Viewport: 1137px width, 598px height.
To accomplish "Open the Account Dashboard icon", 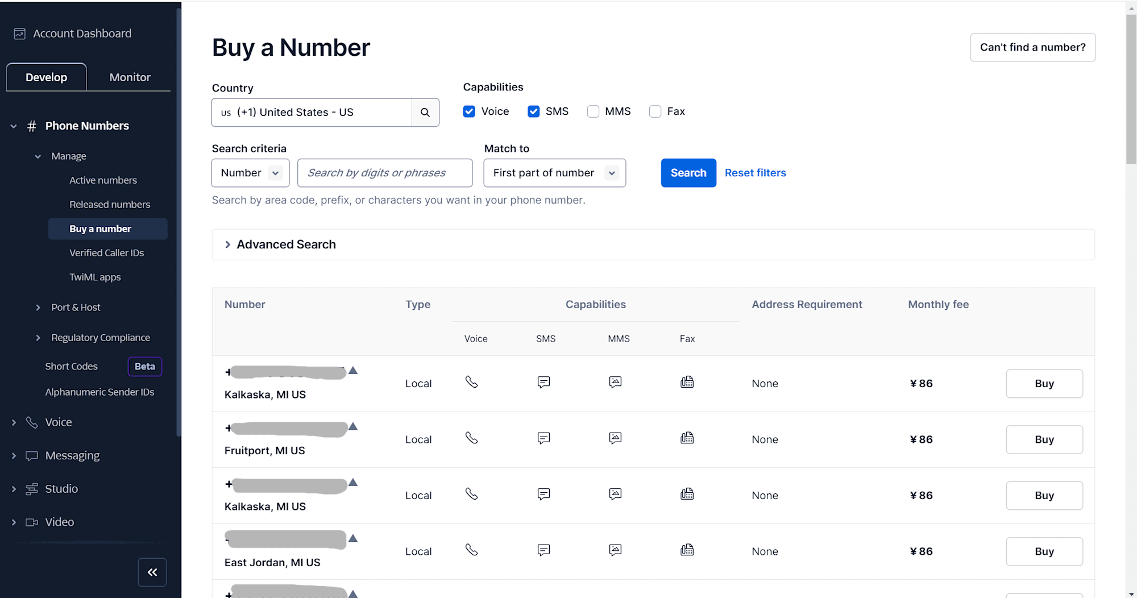I will click(19, 34).
